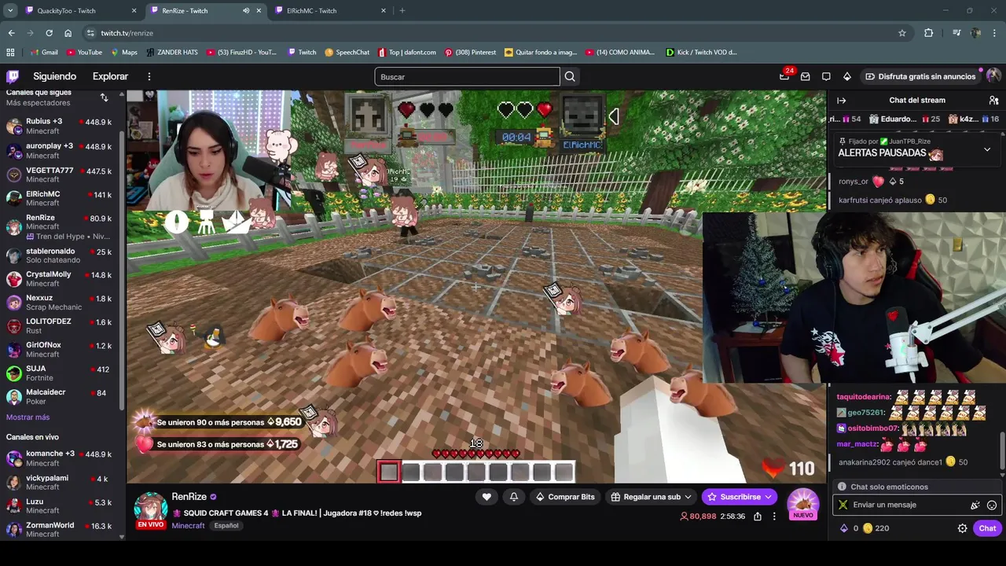Open auronplay +3 channel in sidebar
Image resolution: width=1006 pixels, height=566 pixels.
coord(63,150)
